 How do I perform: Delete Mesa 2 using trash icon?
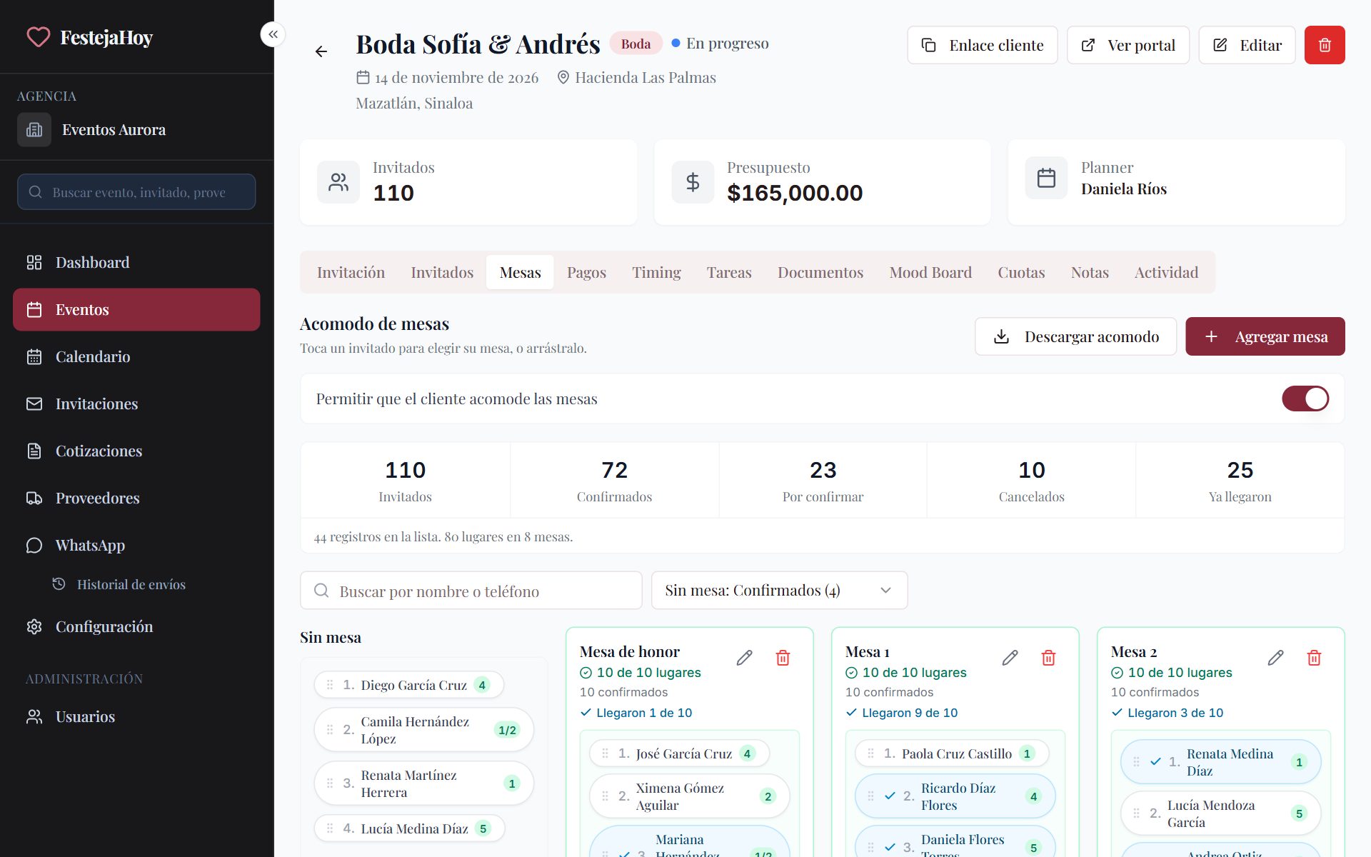tap(1314, 658)
